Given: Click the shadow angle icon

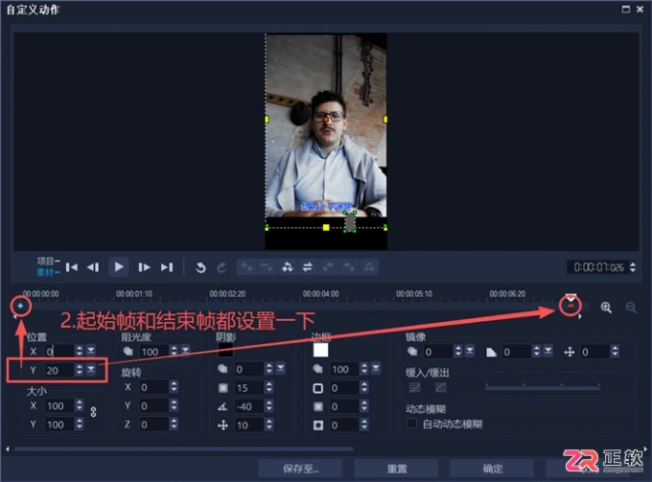Looking at the screenshot, I should 222,406.
